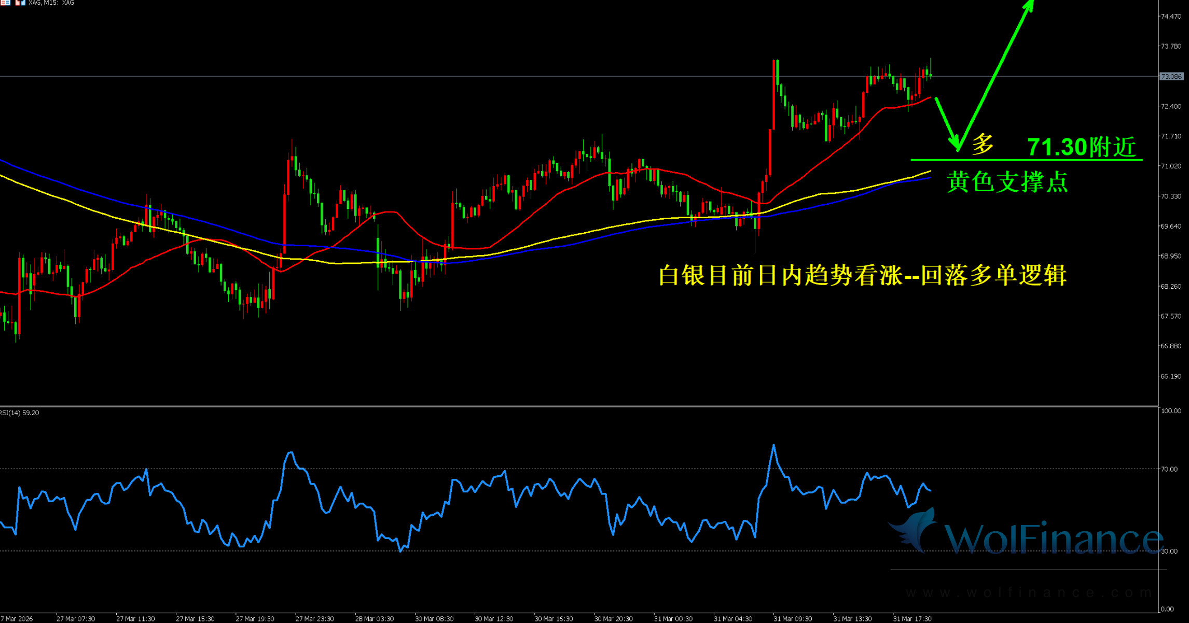
Task: Click the one-click trading panel icon
Action: point(20,3)
